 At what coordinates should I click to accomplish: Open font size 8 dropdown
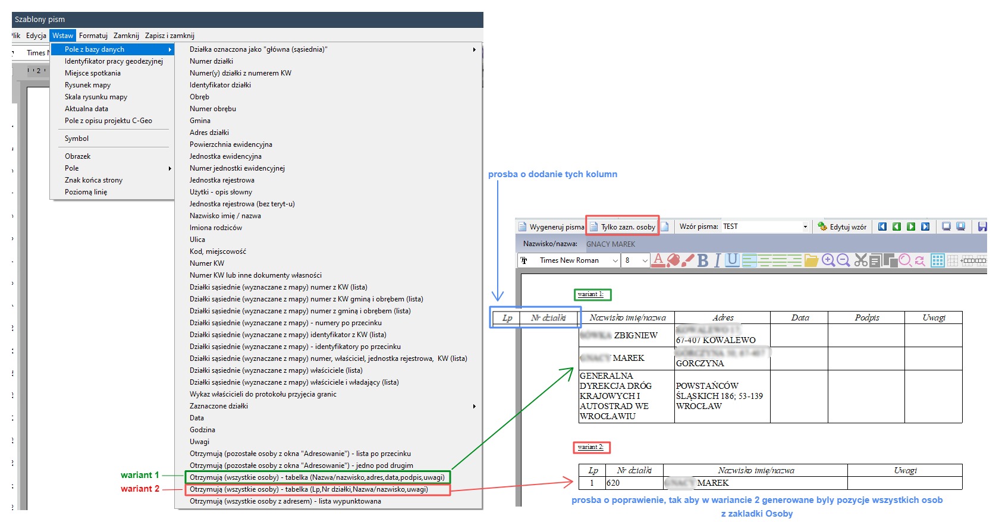click(x=645, y=260)
